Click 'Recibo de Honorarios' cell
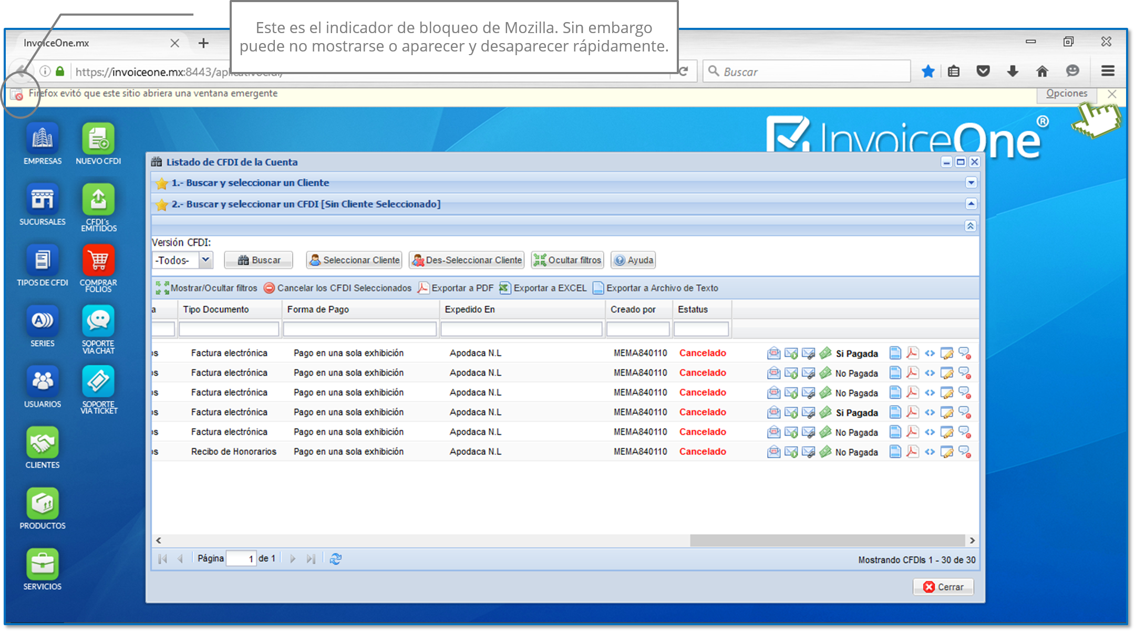This screenshot has height=632, width=1135. pos(233,451)
